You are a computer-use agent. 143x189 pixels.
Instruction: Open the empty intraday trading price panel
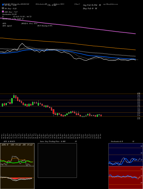pyautogui.click(x=57, y=160)
